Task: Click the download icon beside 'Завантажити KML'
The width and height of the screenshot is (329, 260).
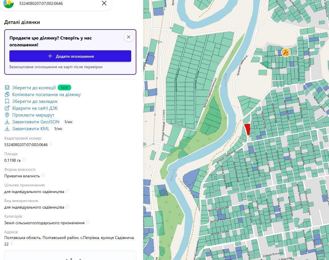Action: (x=7, y=129)
